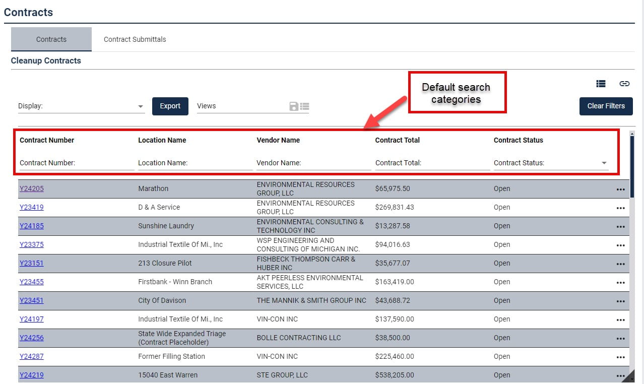Open contract link Y24197
Viewport: 644px width, 384px height.
click(32, 319)
